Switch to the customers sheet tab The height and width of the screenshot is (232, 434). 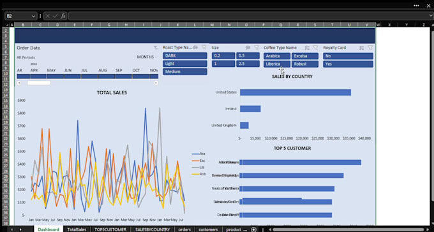tap(208, 229)
